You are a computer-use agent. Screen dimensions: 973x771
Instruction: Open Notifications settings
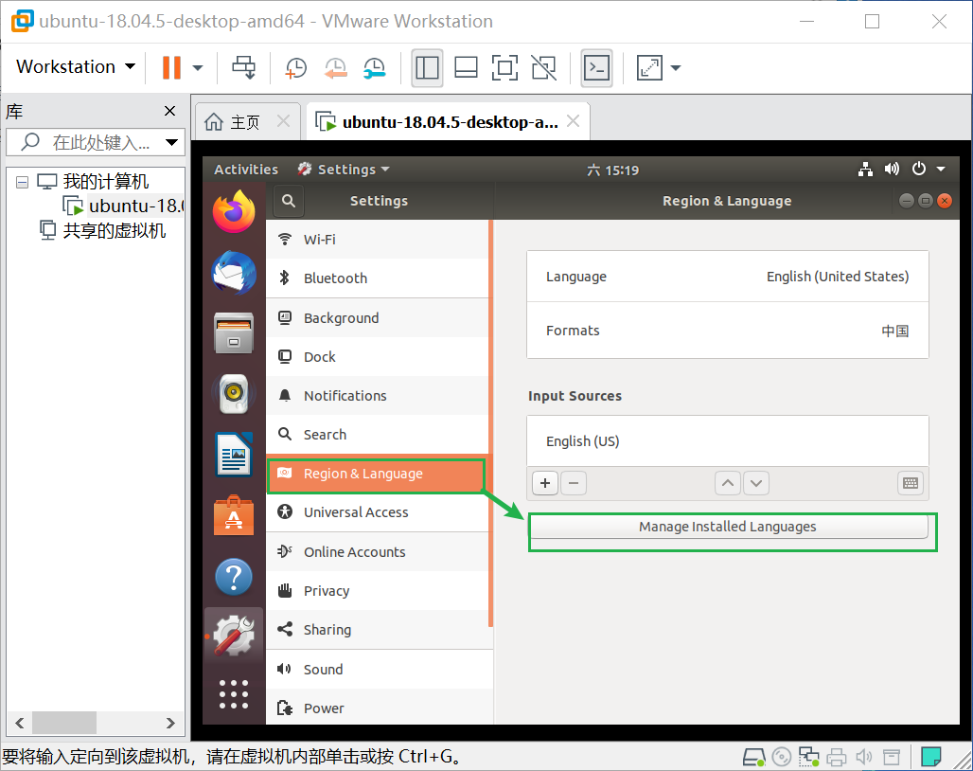378,395
